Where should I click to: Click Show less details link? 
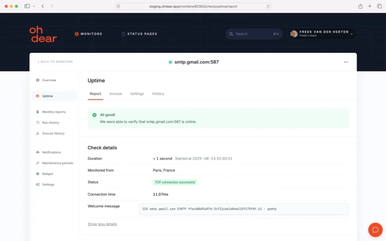click(102, 224)
